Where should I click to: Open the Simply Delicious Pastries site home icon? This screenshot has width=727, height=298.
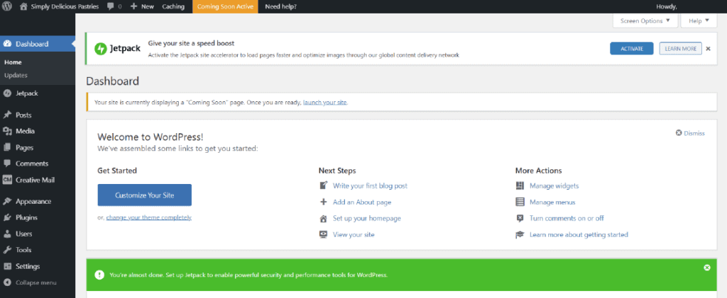pyautogui.click(x=23, y=6)
